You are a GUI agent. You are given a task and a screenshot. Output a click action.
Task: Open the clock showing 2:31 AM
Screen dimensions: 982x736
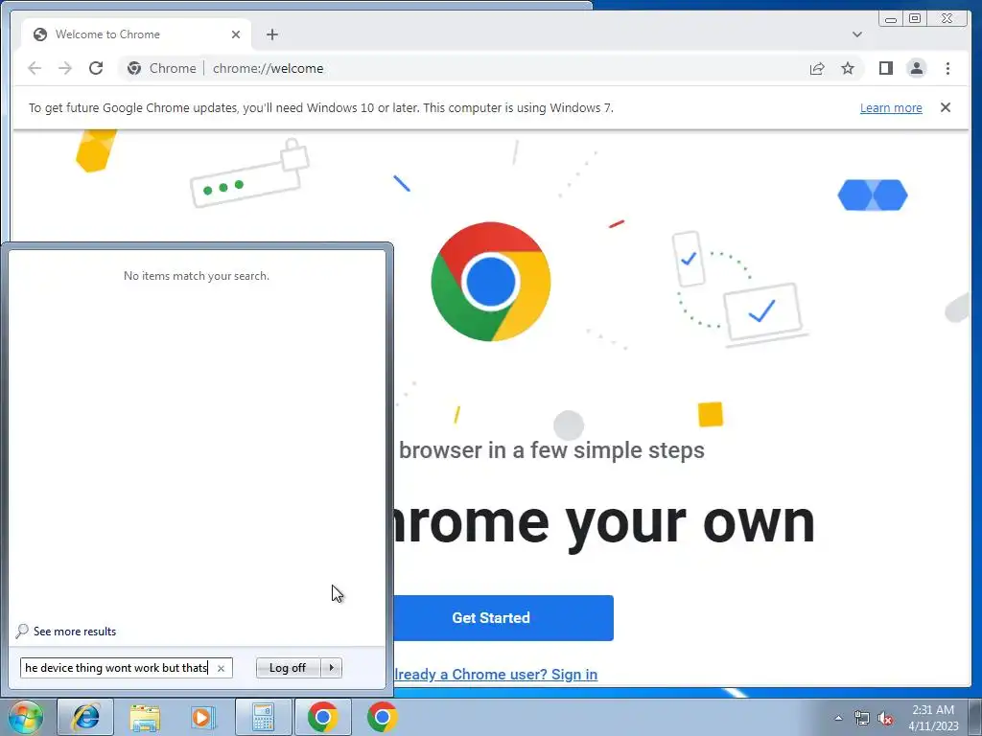[x=933, y=718]
